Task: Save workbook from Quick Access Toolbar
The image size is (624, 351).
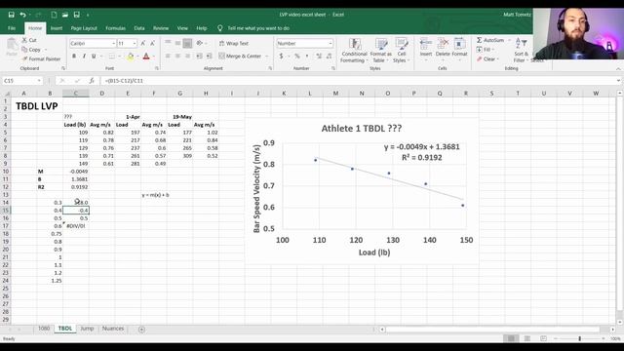Action: click(x=11, y=15)
